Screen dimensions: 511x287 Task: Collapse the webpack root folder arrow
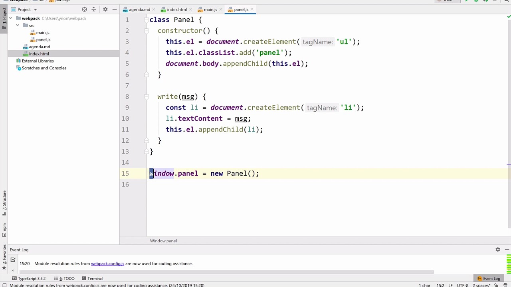pos(11,18)
